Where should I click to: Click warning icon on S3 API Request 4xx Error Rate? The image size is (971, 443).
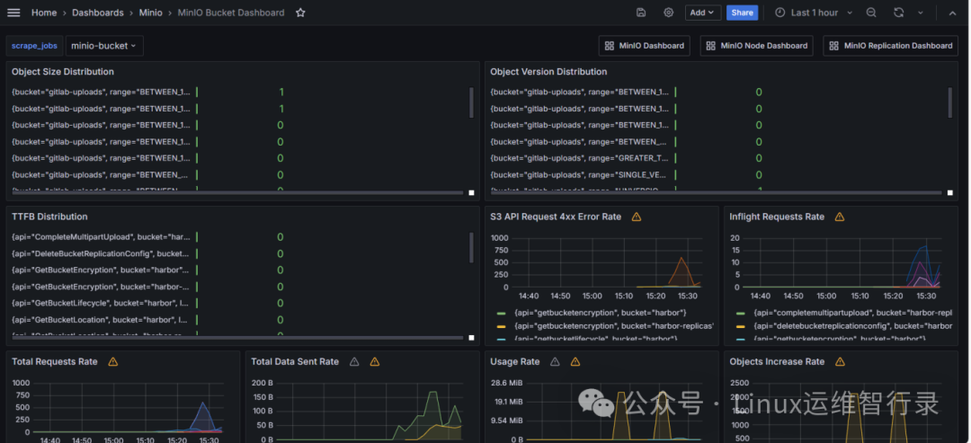[x=636, y=217]
